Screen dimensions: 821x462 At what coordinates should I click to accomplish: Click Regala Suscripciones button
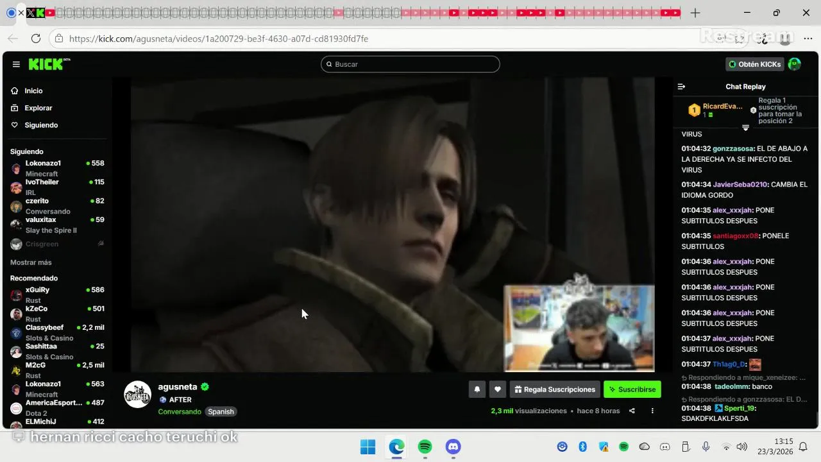point(555,389)
